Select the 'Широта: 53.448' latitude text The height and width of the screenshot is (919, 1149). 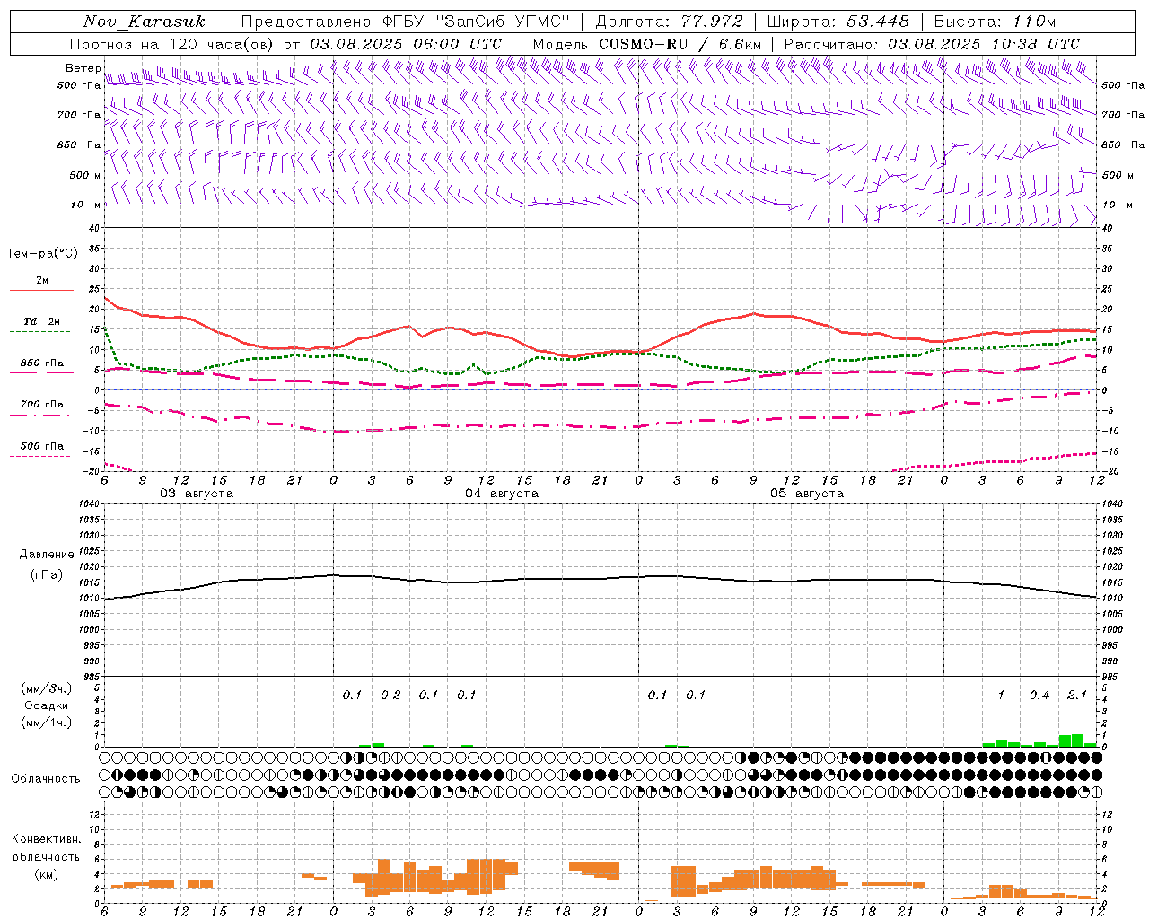[838, 22]
